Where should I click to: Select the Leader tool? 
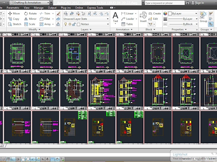pyautogui.click(x=128, y=19)
